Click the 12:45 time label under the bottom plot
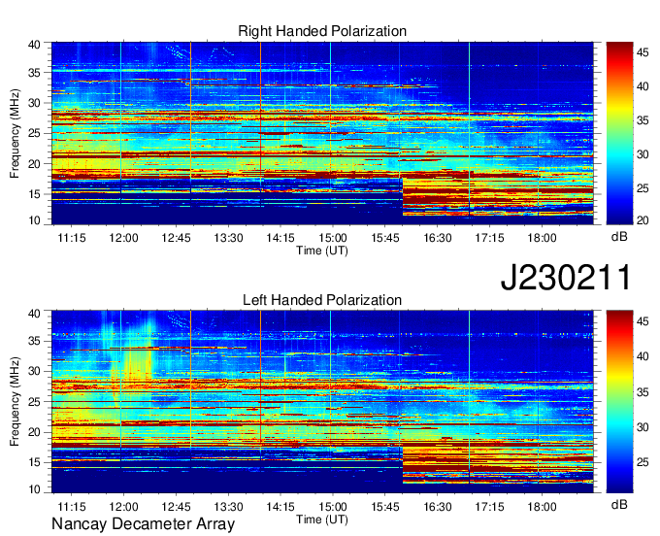 (176, 507)
